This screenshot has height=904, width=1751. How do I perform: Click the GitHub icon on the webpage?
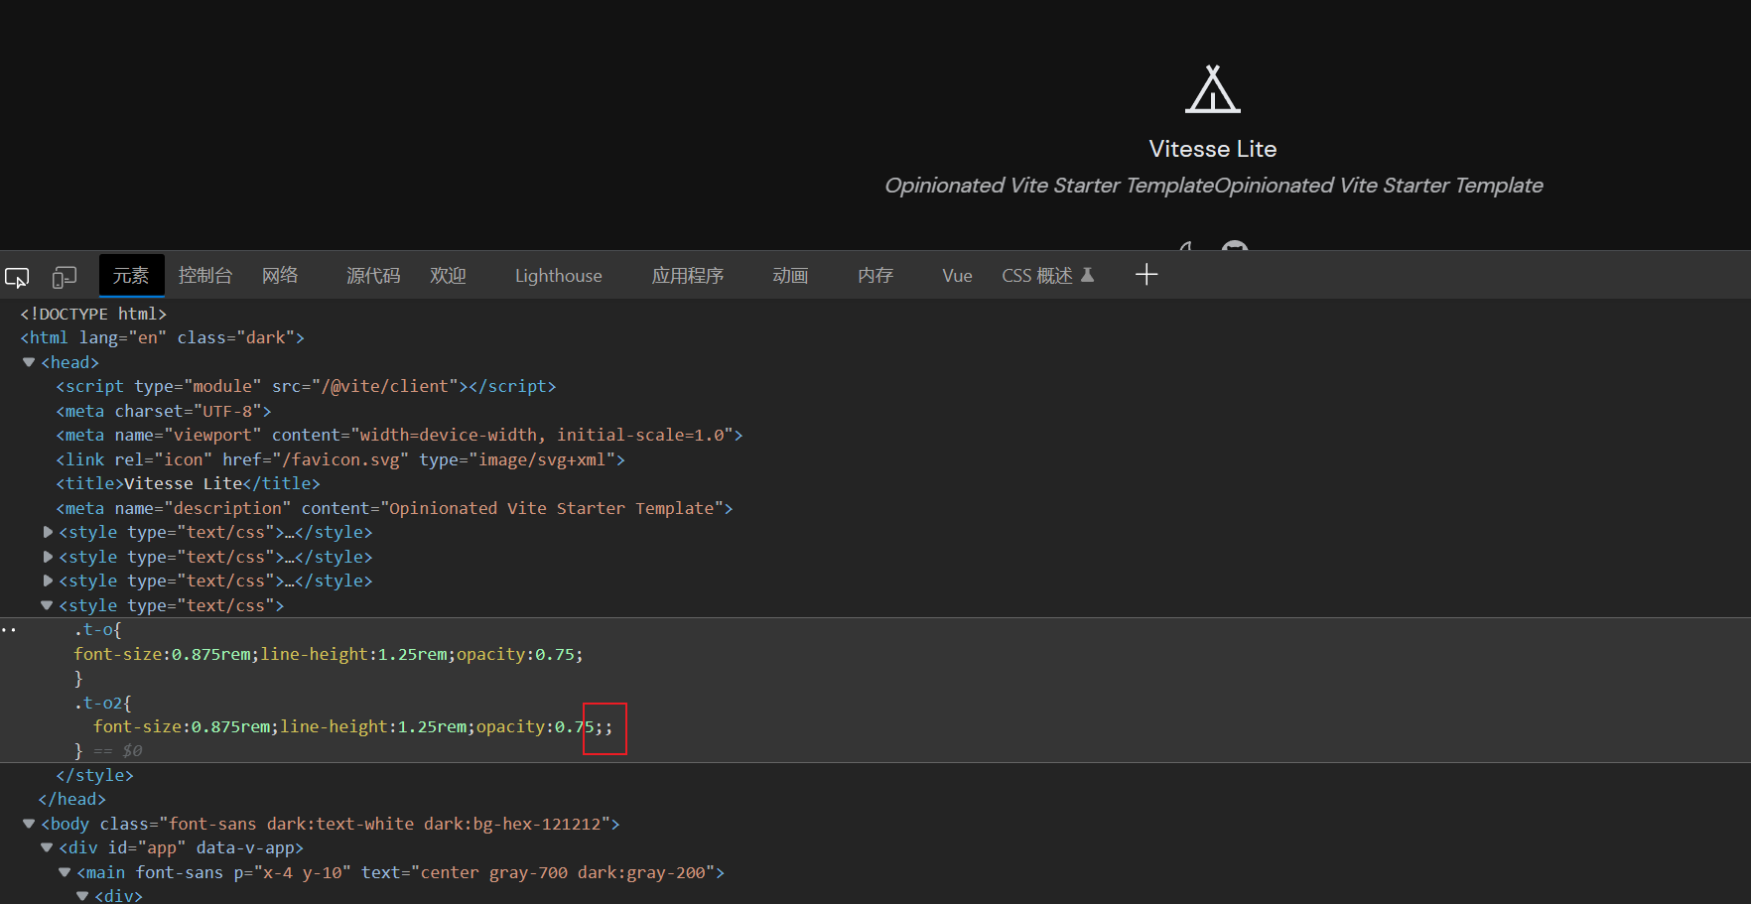click(1234, 251)
